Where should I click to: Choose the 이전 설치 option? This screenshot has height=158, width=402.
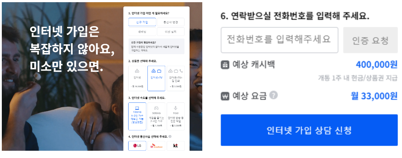171,32
